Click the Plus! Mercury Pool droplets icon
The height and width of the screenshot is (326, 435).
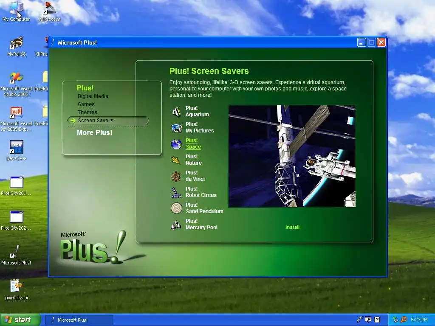[x=176, y=225]
